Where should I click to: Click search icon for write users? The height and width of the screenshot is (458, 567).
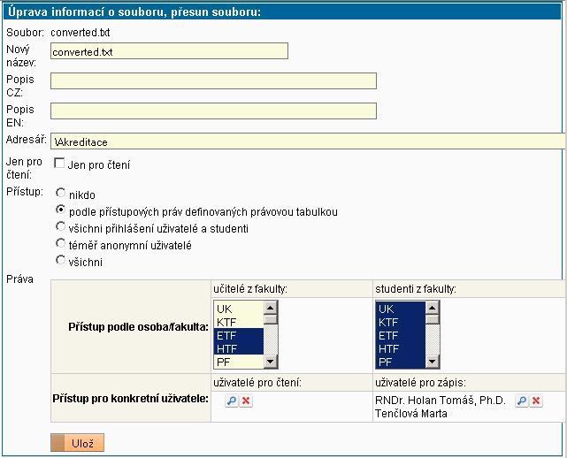[x=522, y=401]
